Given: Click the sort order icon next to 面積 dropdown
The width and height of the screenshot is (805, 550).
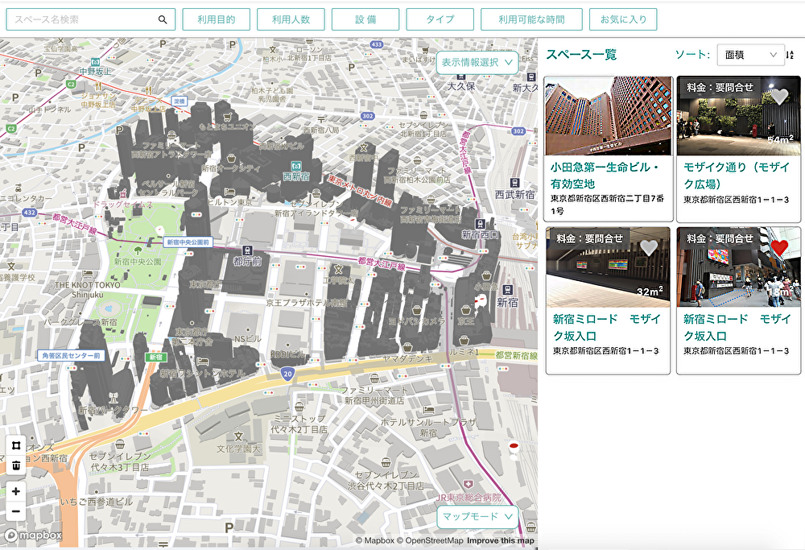Looking at the screenshot, I should pyautogui.click(x=791, y=55).
